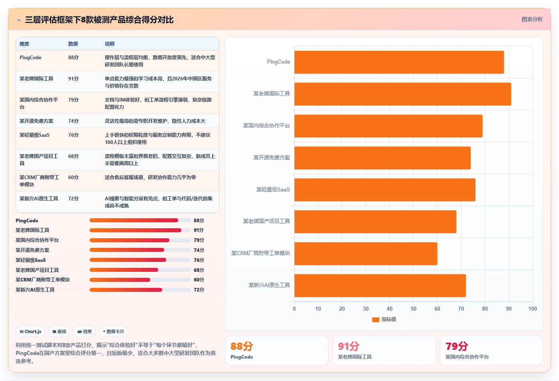Click the 说明 column header
559x381 pixels.
coord(109,44)
